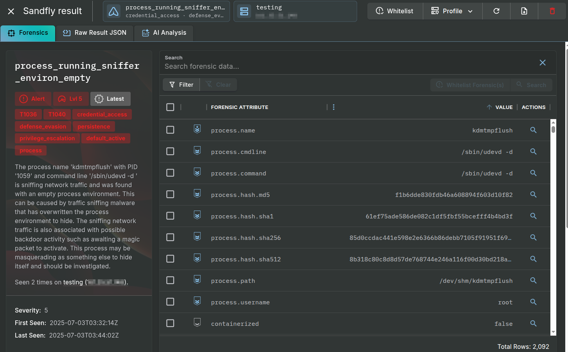Click the scroll-down arrow of the forensic table

pyautogui.click(x=553, y=332)
